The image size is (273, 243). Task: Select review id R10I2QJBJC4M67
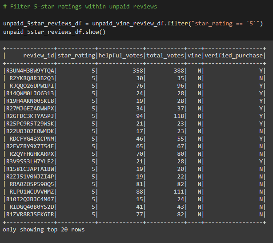click(x=30, y=199)
